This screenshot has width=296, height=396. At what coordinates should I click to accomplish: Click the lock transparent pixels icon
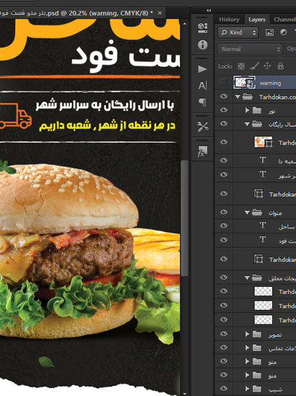[241, 66]
